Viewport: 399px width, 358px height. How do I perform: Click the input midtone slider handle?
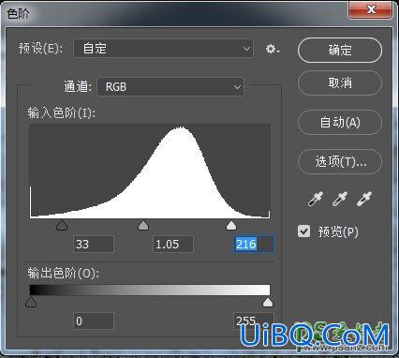143,225
